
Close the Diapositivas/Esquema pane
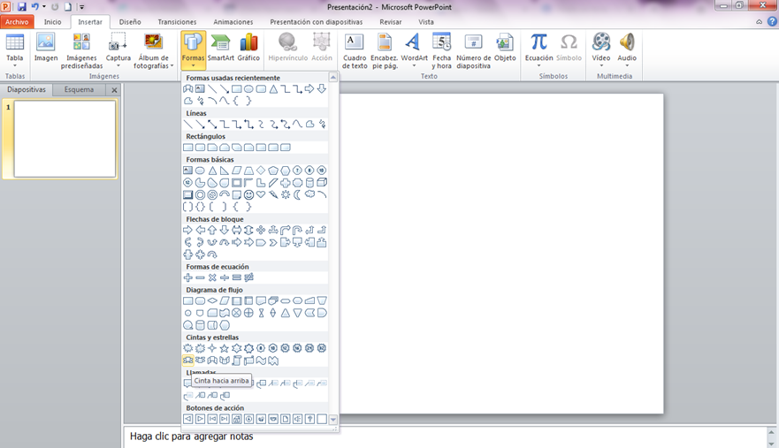114,90
